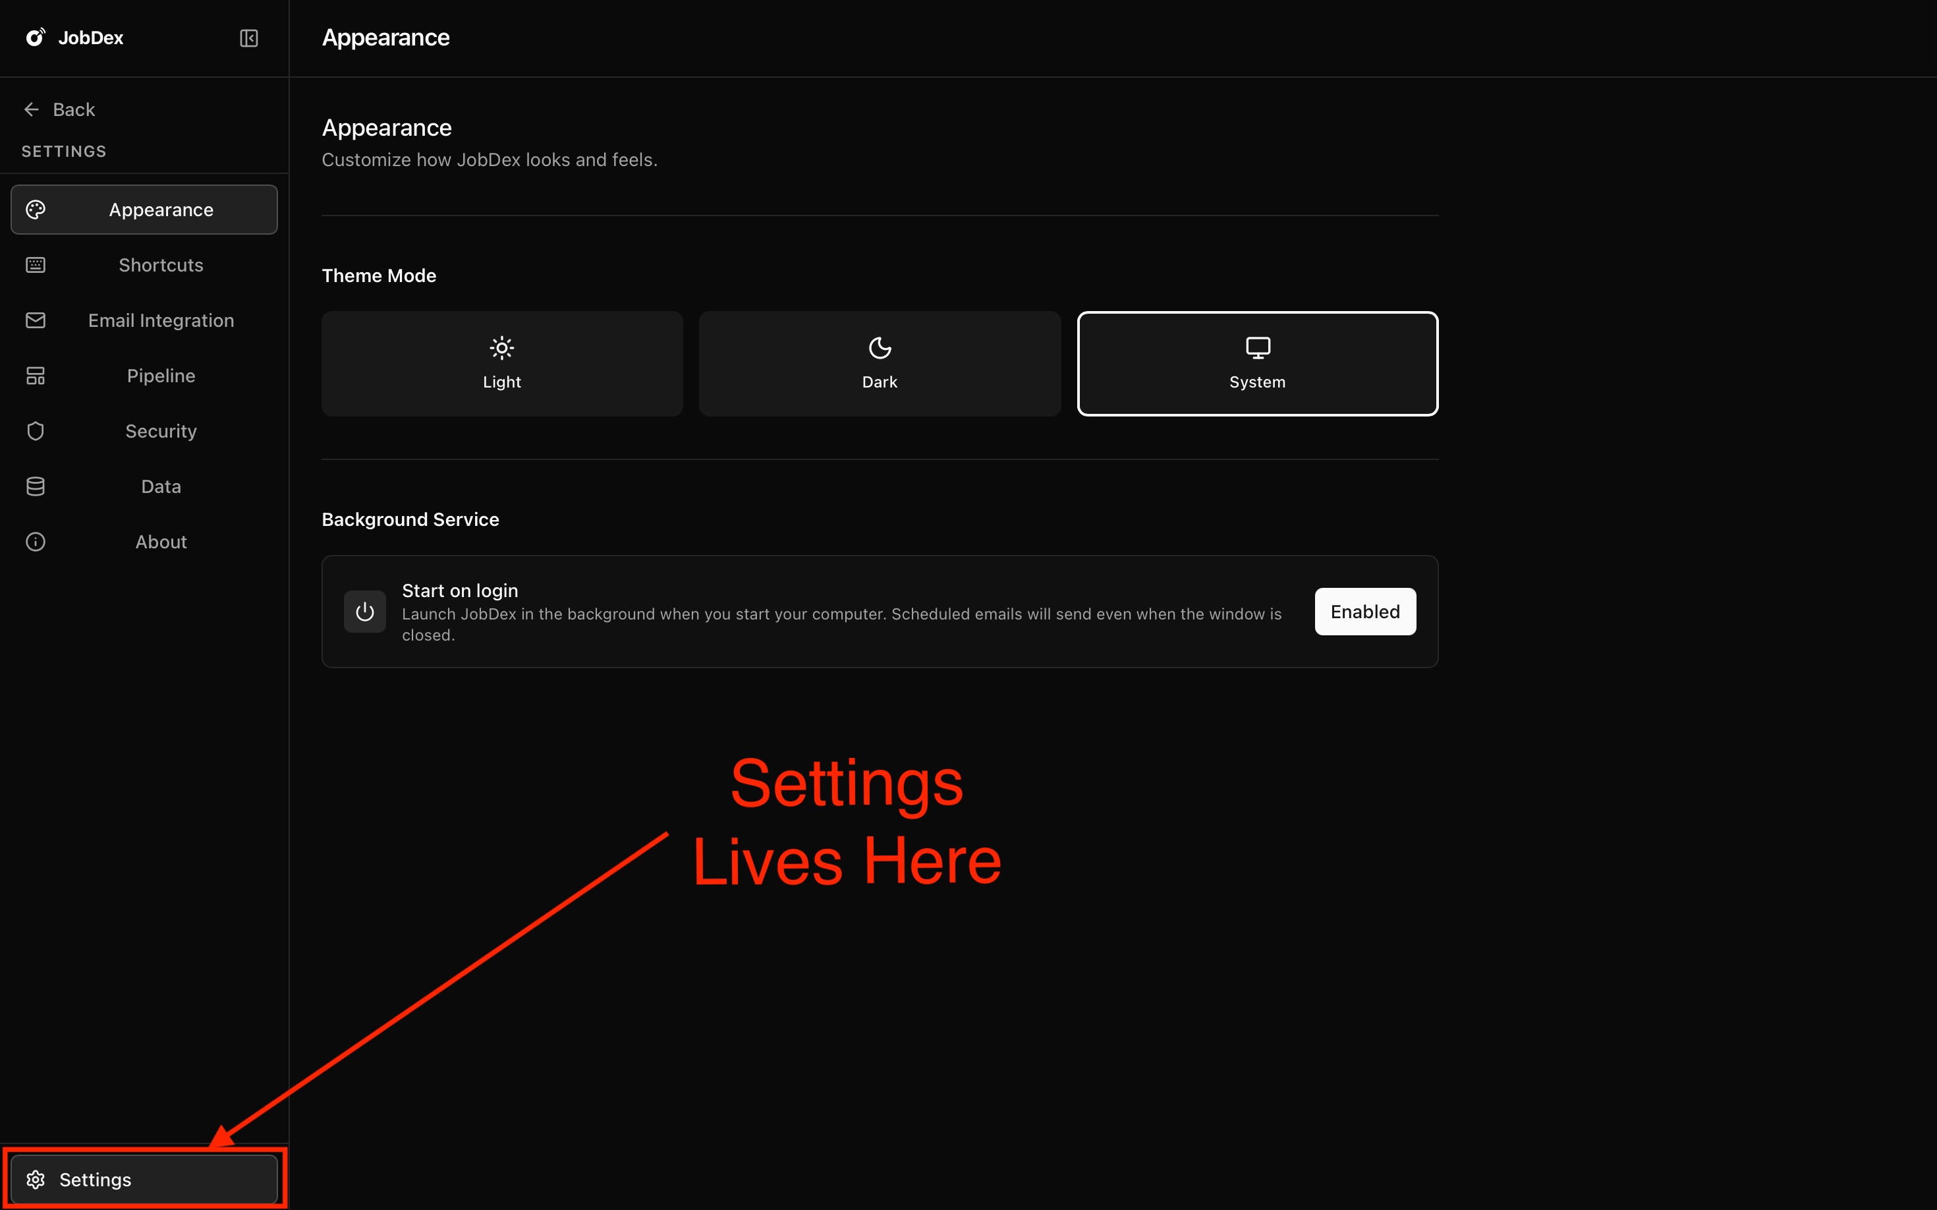Select the Light theme mode card
This screenshot has height=1210, width=1937.
click(x=501, y=363)
